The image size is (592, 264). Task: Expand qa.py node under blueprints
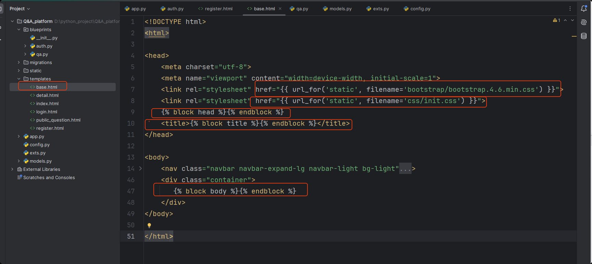(x=25, y=54)
